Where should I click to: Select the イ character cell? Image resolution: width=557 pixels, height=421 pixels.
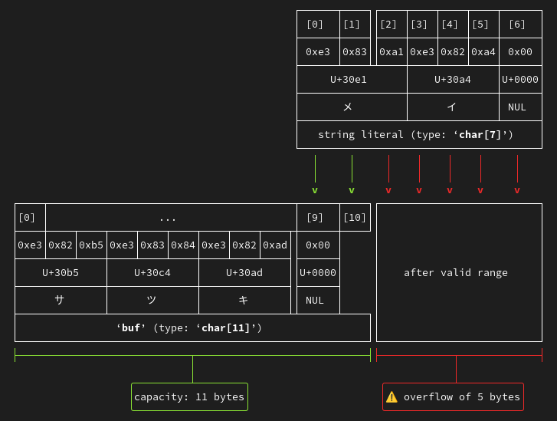coord(453,107)
